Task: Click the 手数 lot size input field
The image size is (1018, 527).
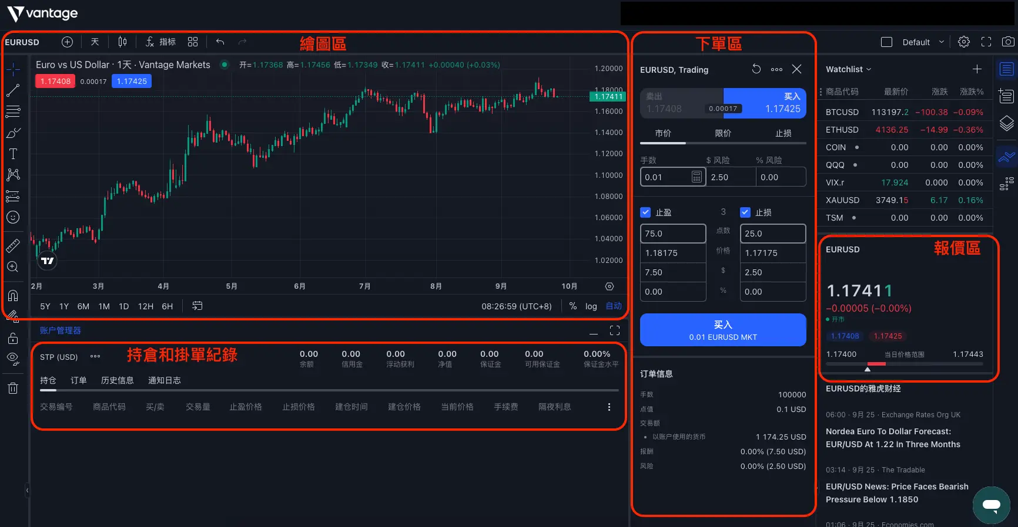Action: coord(665,177)
